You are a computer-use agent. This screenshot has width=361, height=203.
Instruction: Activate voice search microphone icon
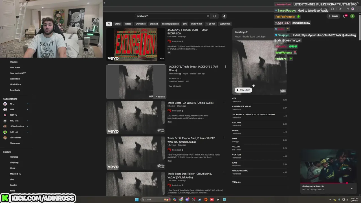(x=224, y=16)
